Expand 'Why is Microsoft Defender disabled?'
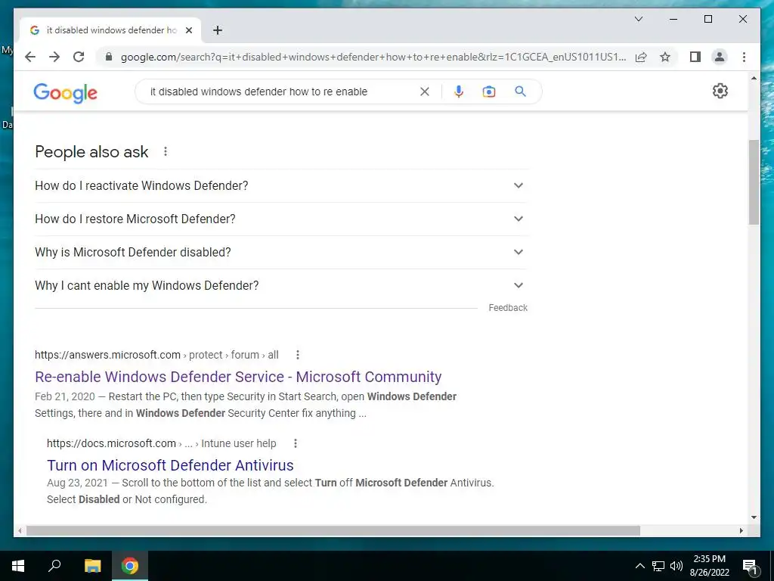The width and height of the screenshot is (774, 581). coord(280,252)
